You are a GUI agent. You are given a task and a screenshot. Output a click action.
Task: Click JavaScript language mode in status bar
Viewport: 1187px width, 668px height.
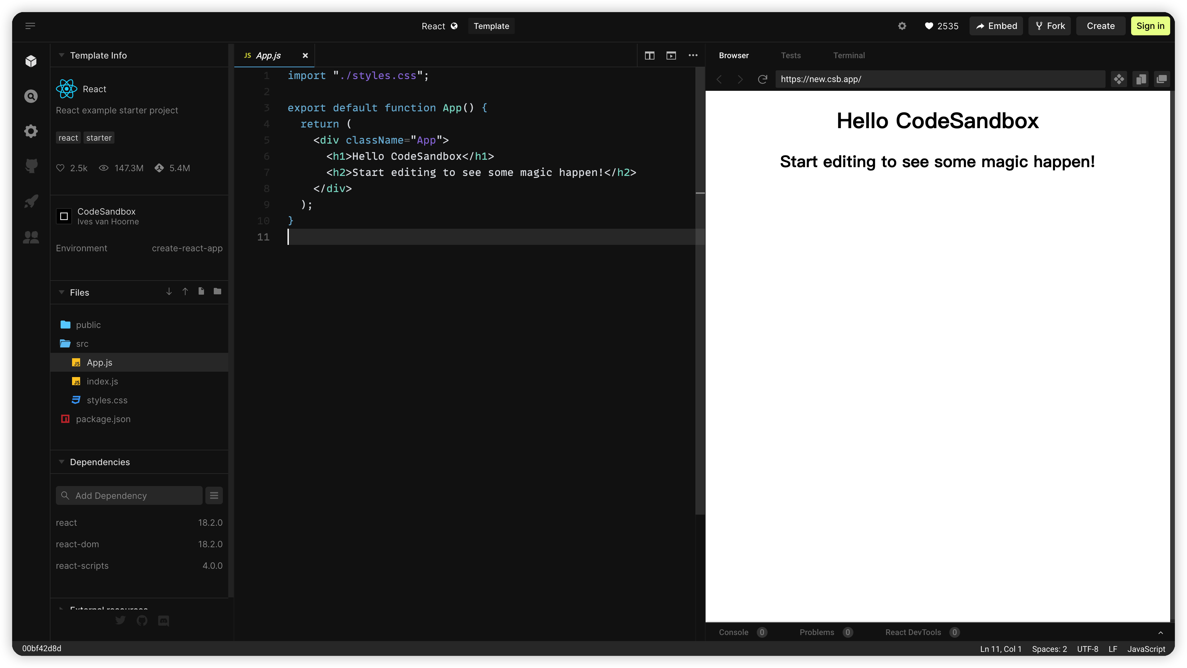1146,649
